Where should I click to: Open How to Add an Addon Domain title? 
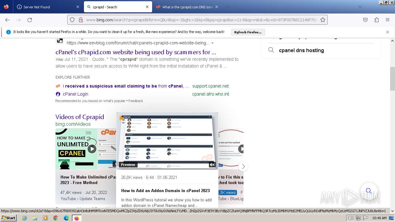tap(165, 191)
